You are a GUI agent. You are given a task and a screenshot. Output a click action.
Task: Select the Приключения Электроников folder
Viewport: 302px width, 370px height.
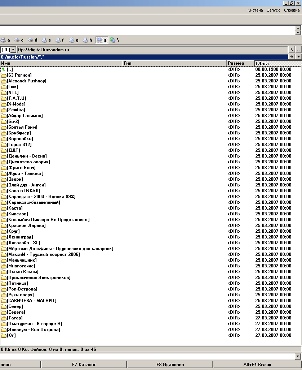point(151,277)
